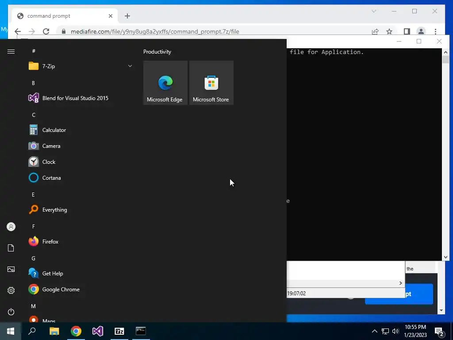Toggle Chrome side panel icon
Screen dimensions: 453x340
[x=407, y=31]
